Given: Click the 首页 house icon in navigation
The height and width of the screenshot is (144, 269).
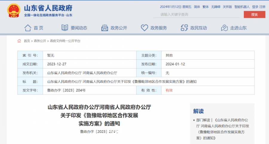Looking at the screenshot, I should 28,28.
